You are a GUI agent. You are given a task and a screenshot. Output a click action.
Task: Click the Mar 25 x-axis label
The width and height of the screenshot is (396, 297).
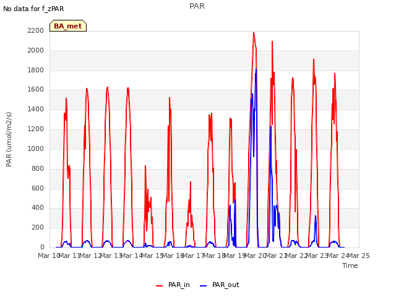359,256
